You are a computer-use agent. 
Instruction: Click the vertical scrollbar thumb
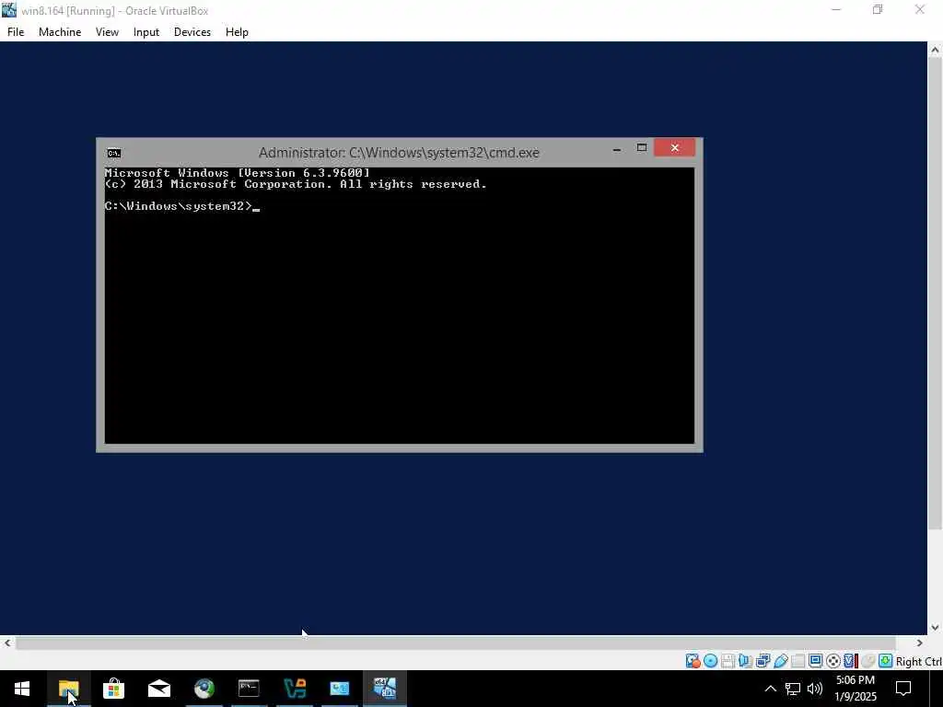(x=935, y=294)
